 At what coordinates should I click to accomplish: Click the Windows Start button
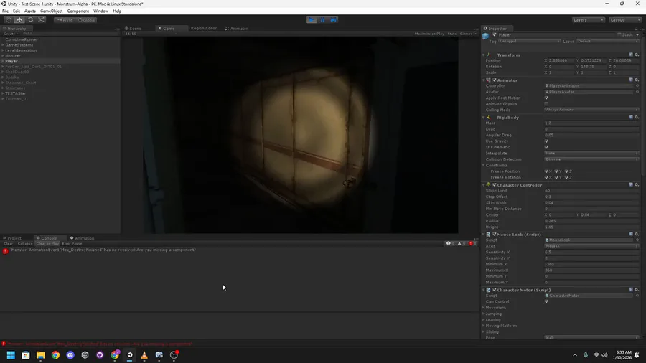click(x=11, y=355)
